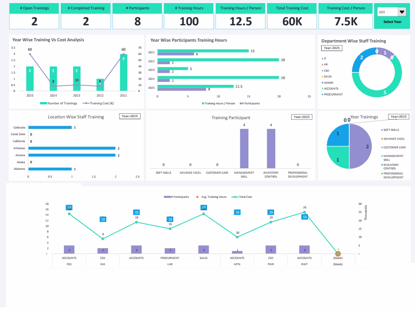Select Number of Trainings legend entry

(58, 103)
